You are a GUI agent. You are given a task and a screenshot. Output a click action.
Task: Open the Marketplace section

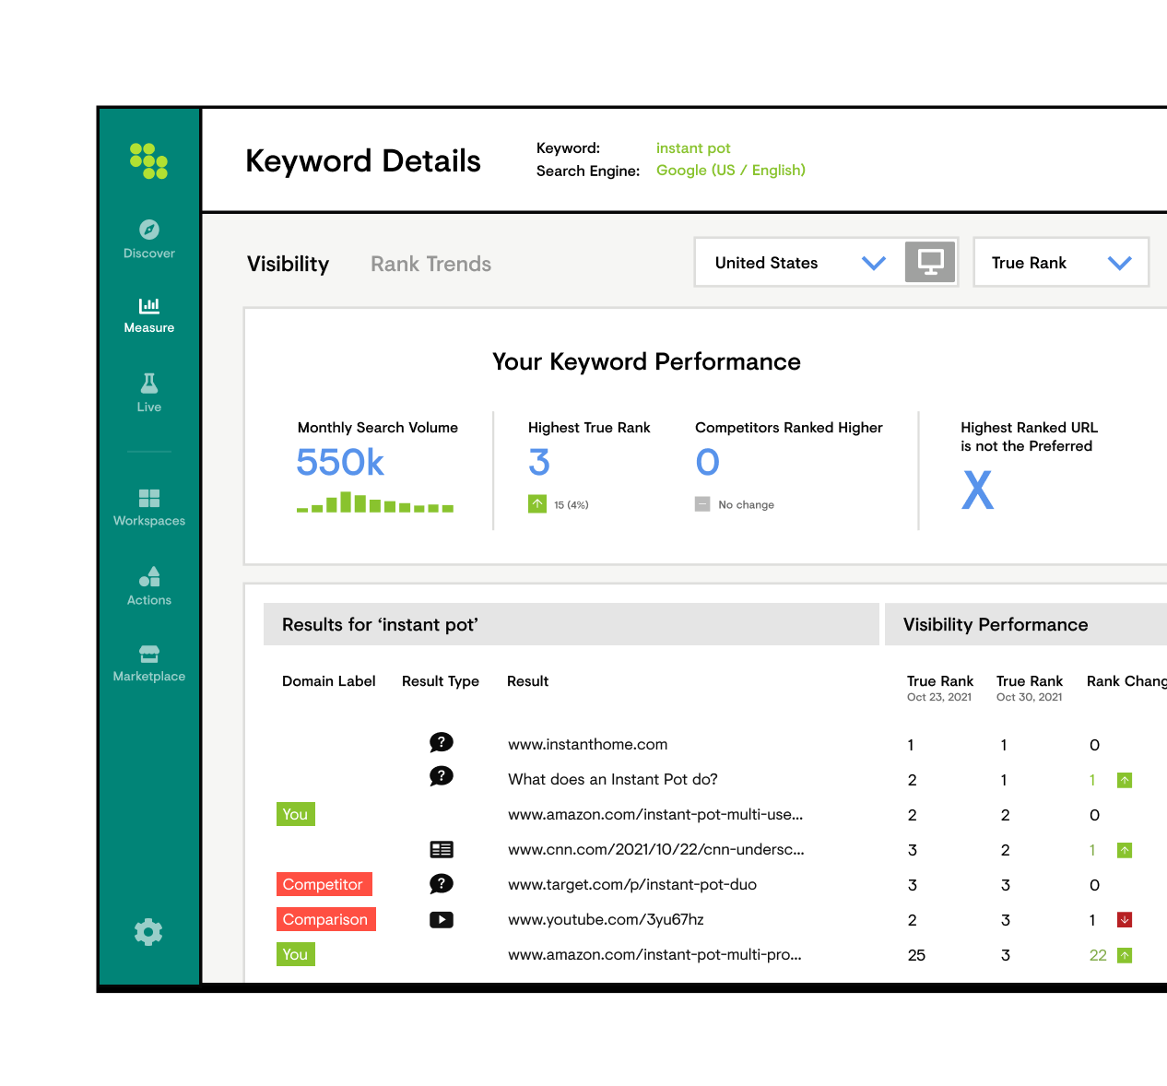coord(148,664)
